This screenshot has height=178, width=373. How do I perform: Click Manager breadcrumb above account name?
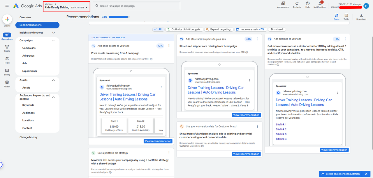(x=49, y=4)
